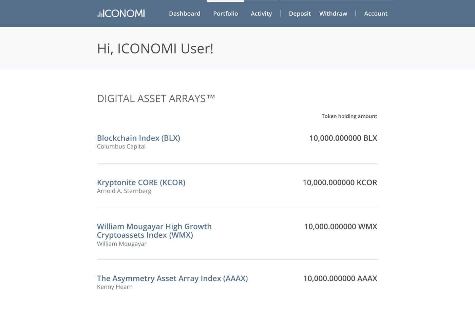This screenshot has height=312, width=475.
Task: Open the Activity page
Action: click(261, 14)
